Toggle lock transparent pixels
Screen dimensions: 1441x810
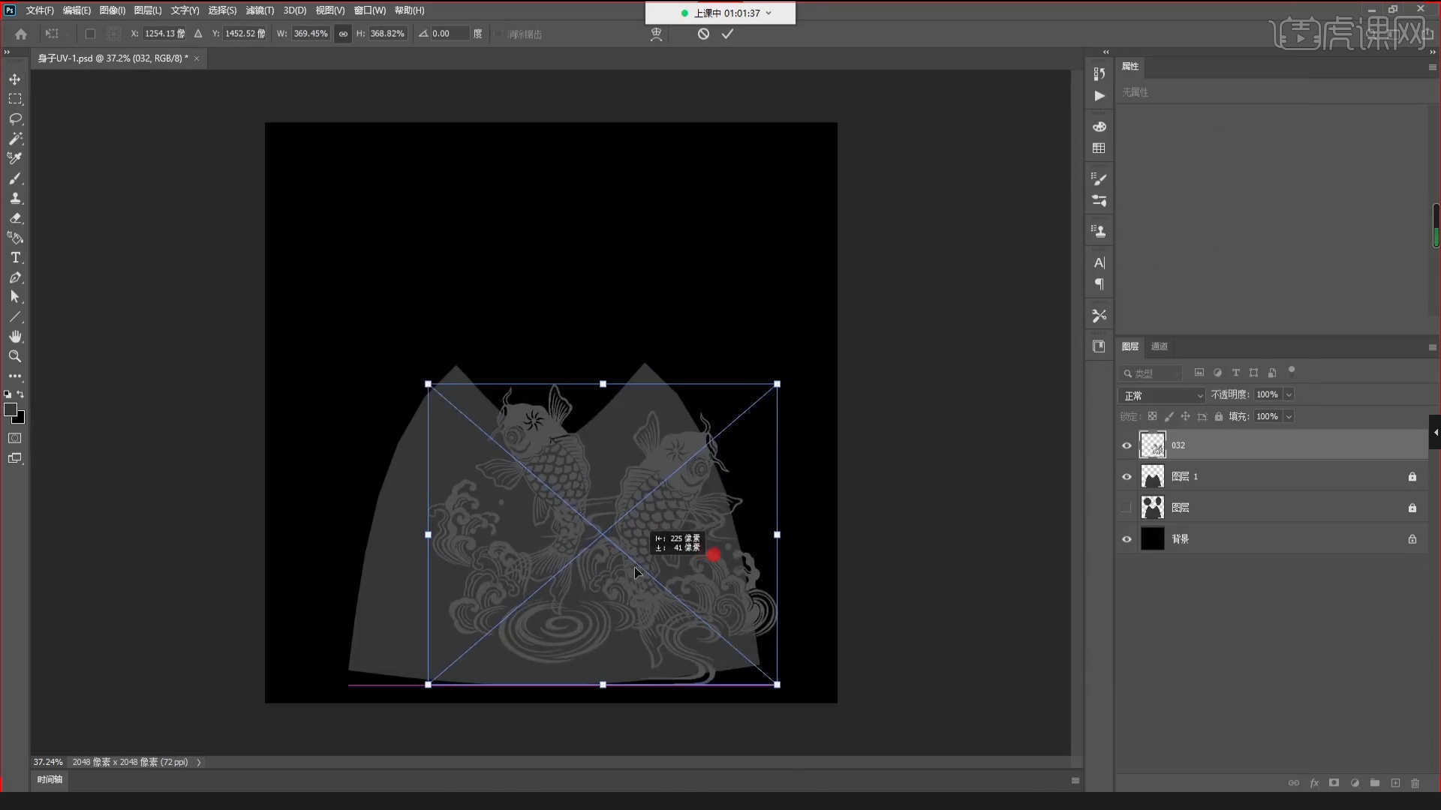tap(1152, 416)
